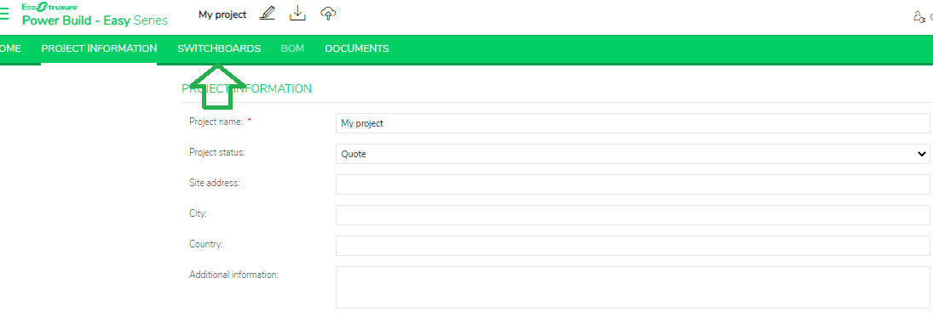Click the Additional information text area
This screenshot has height=329, width=933.
pos(632,287)
